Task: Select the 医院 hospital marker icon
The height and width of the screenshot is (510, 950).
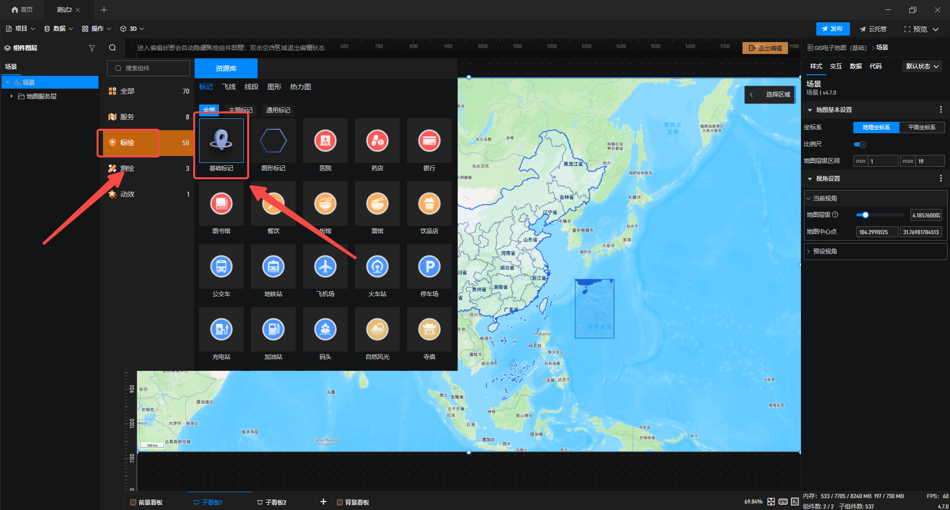Action: click(x=325, y=141)
